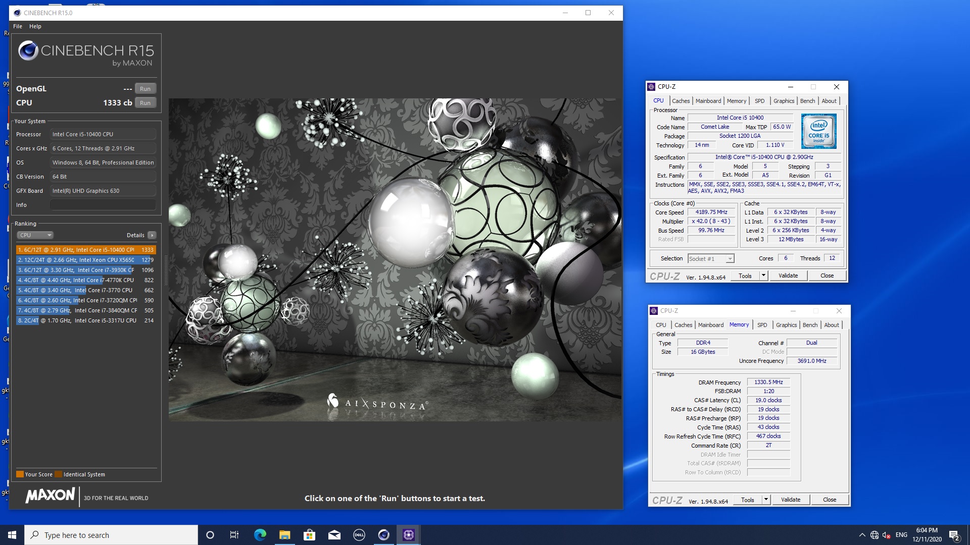Run the CPU benchmark
The image size is (970, 545).
click(x=145, y=103)
